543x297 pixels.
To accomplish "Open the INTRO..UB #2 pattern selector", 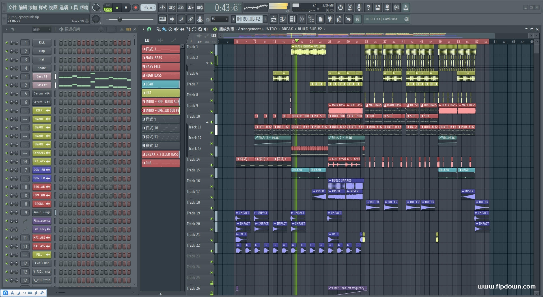I will pos(249,19).
